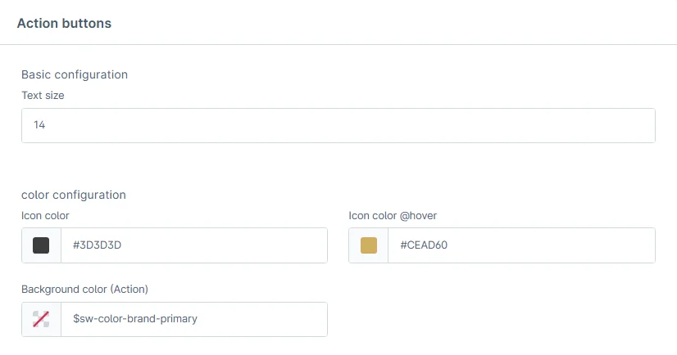Click the Text size label
Viewport: 677px width, 355px height.
click(x=43, y=95)
